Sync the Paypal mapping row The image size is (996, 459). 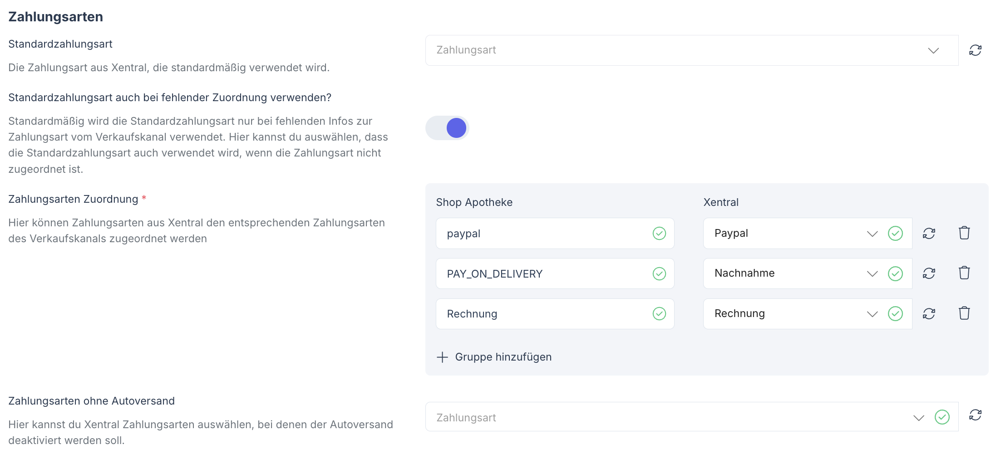[929, 233]
